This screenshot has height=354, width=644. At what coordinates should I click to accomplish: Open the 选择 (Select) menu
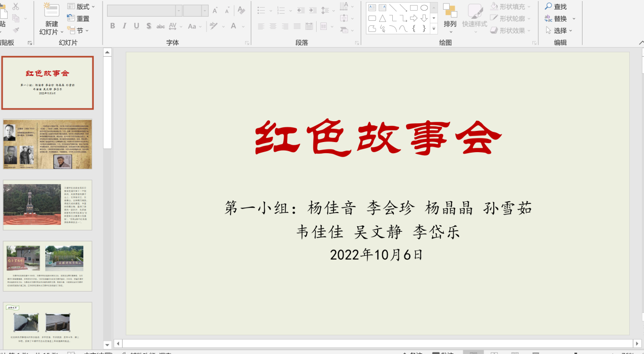[560, 30]
